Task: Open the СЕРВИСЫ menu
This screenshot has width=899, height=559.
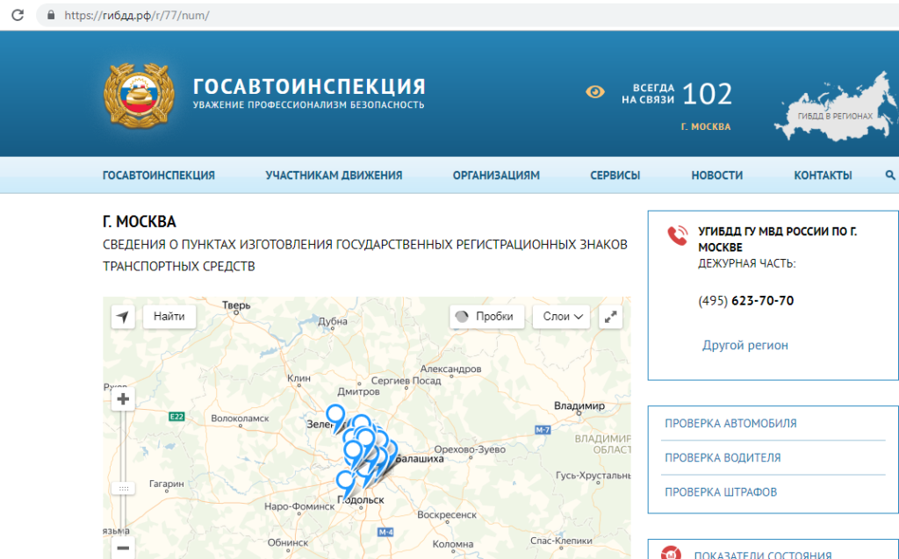Action: 615,176
